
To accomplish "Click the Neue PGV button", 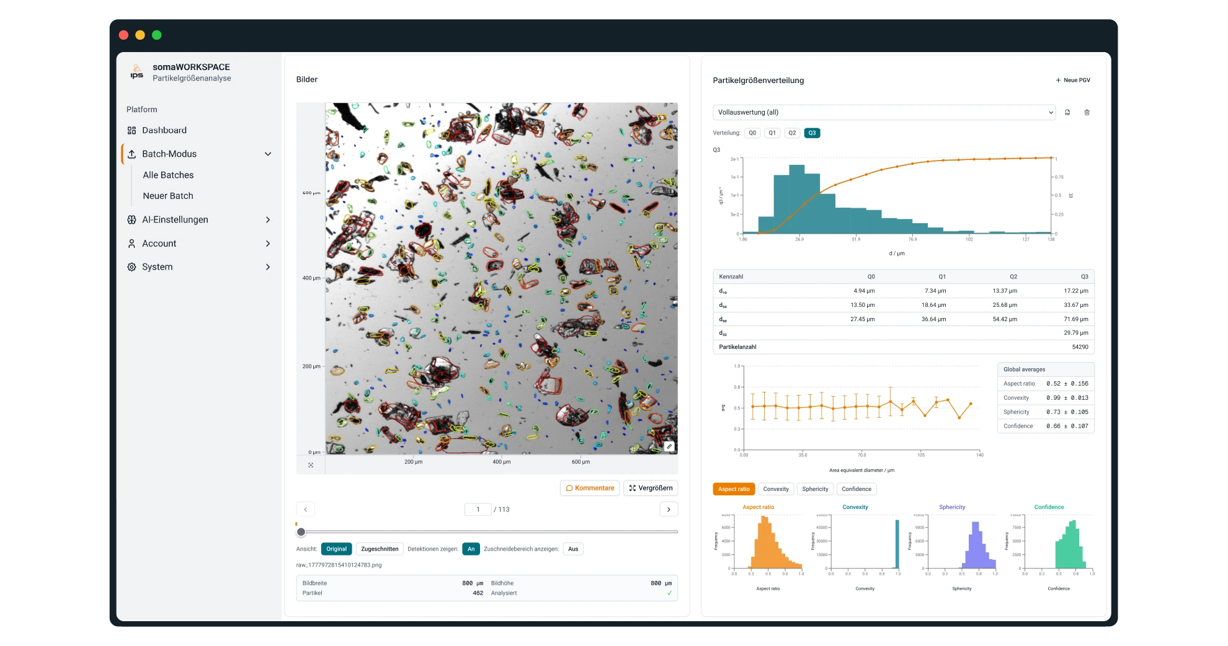I will click(x=1073, y=80).
